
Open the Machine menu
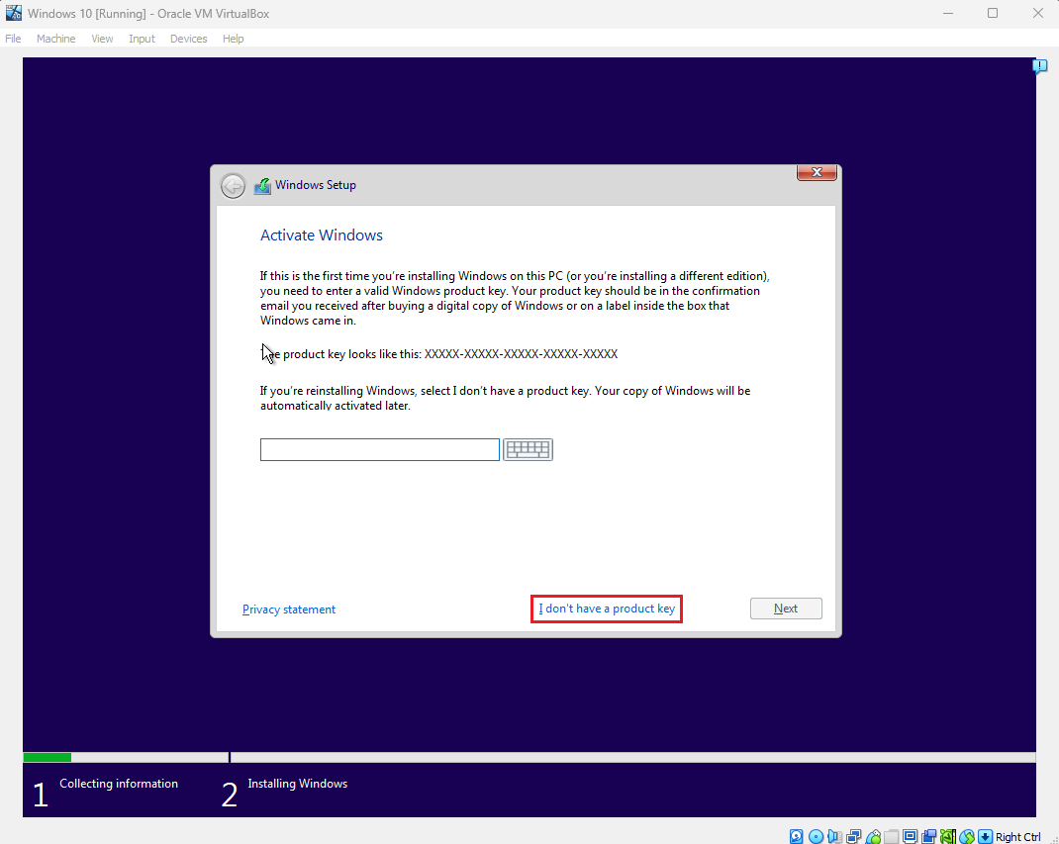56,39
